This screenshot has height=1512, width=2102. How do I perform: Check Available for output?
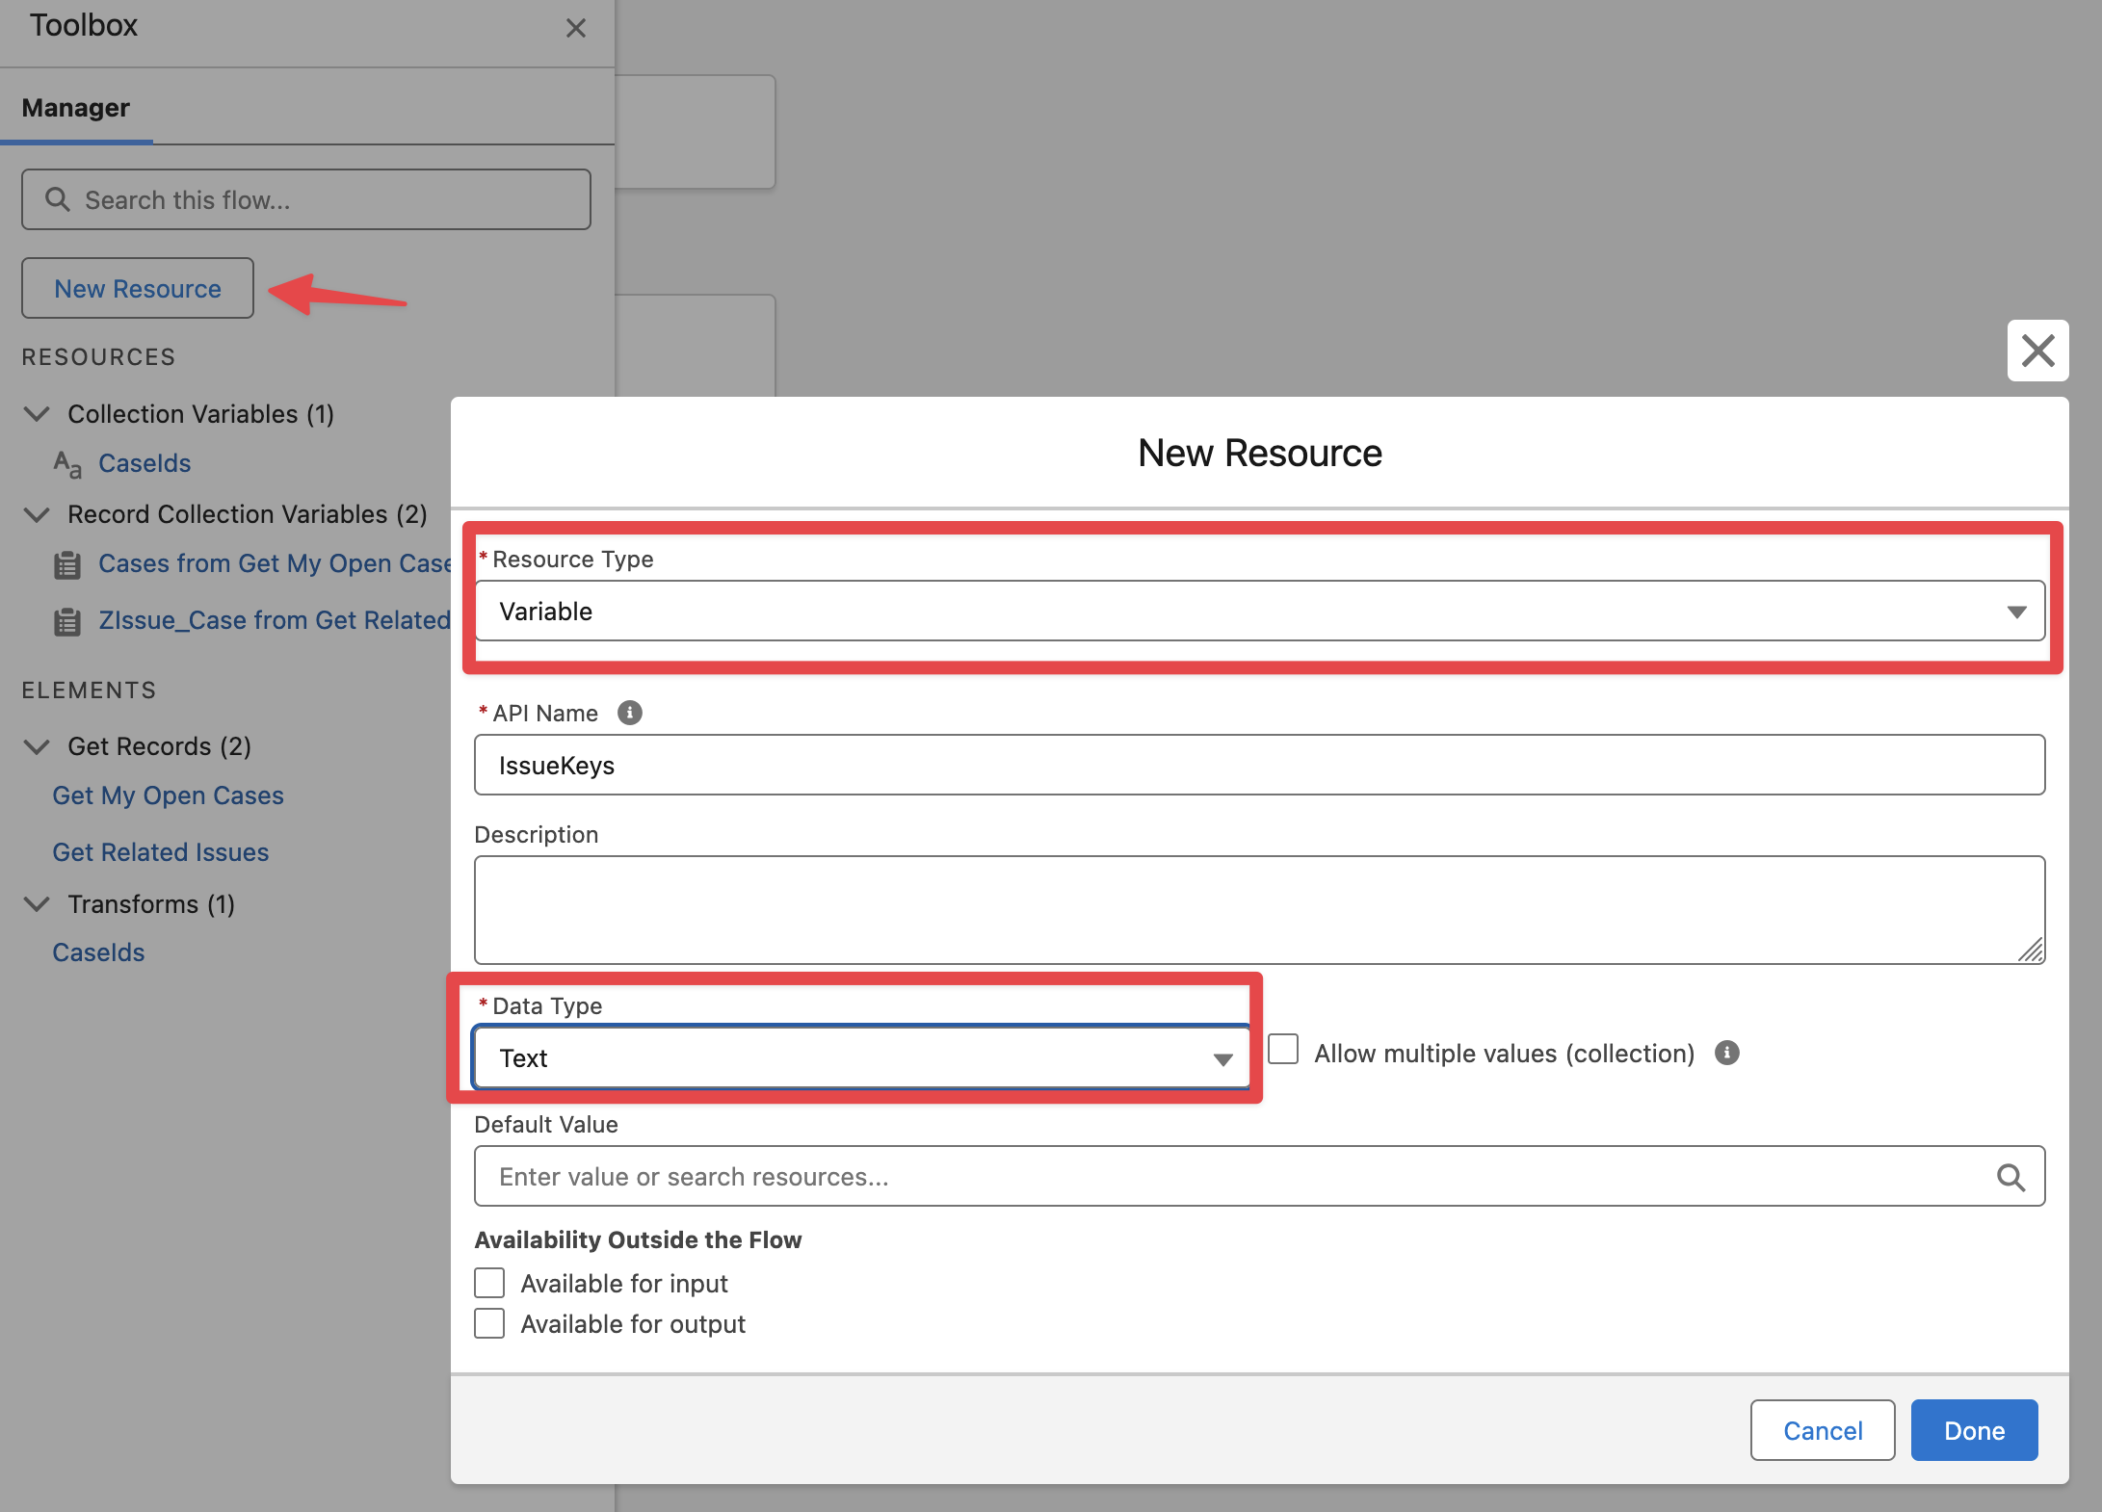tap(489, 1323)
